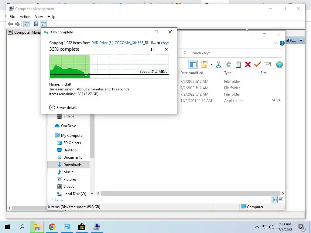This screenshot has width=311, height=233.
Task: Open taskbar Search magnifier
Action: pyautogui.click(x=22, y=227)
